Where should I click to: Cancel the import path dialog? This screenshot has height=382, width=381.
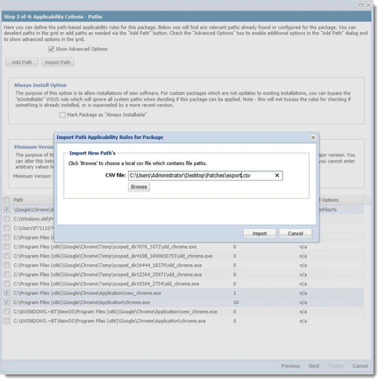pyautogui.click(x=295, y=233)
